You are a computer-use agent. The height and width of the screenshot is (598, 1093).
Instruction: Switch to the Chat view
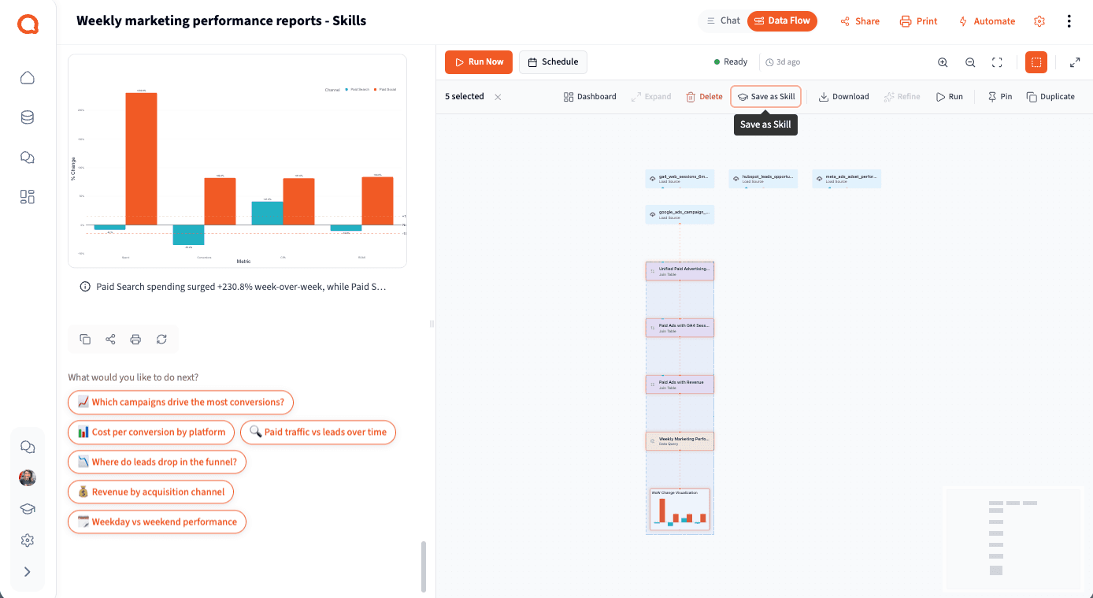tap(723, 20)
